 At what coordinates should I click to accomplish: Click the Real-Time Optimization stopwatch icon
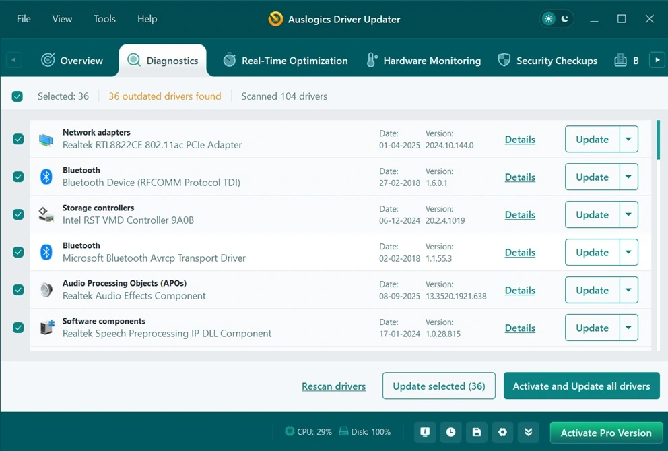click(x=229, y=60)
